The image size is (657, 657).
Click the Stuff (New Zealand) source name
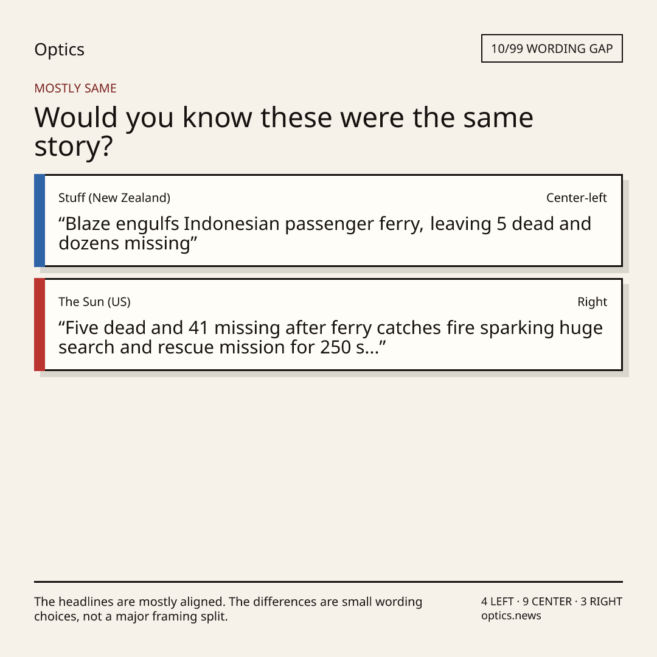(114, 198)
